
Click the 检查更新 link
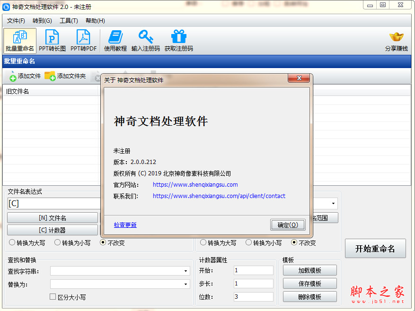click(125, 225)
